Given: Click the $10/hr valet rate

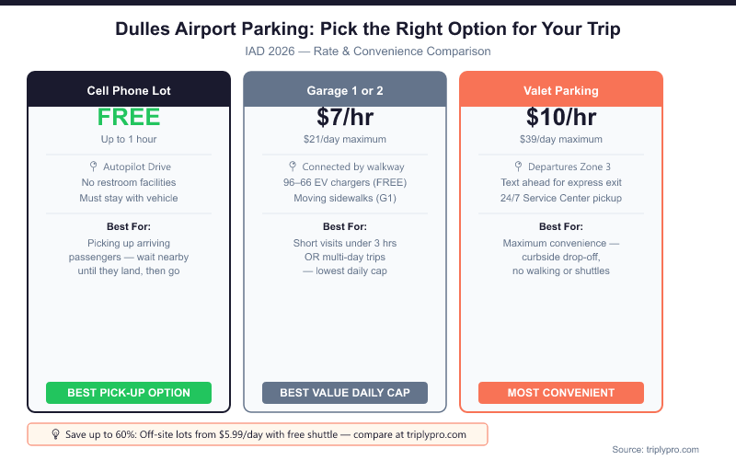Looking at the screenshot, I should coord(561,118).
